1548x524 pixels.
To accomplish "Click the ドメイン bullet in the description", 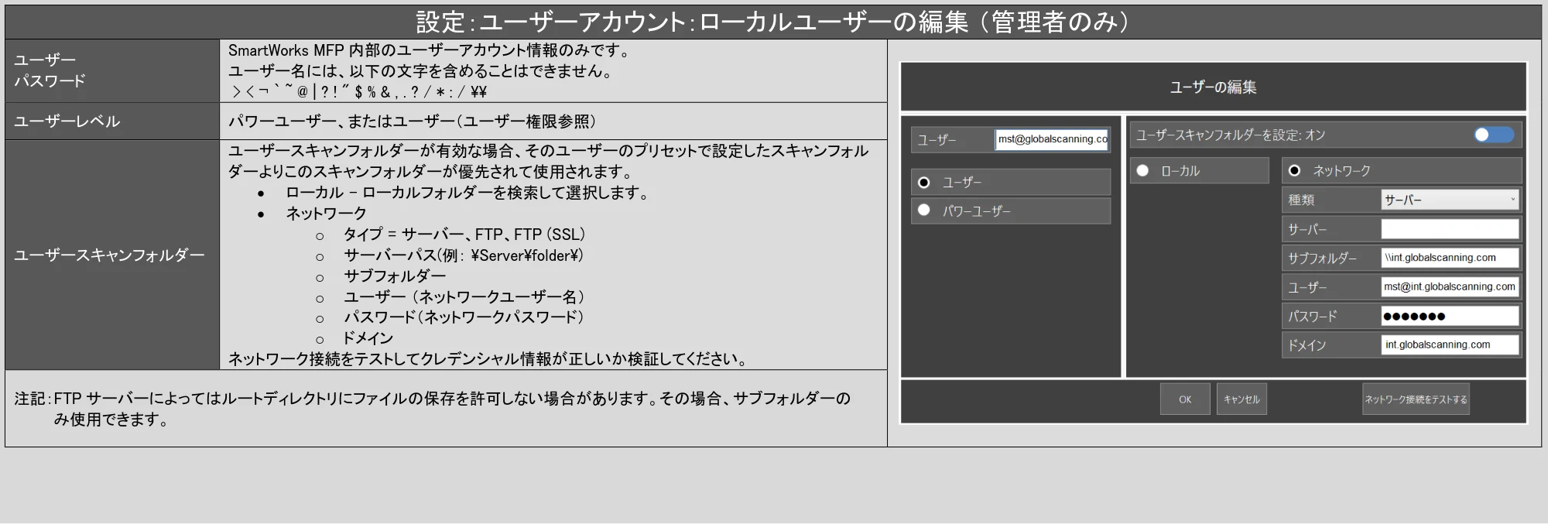I will [x=368, y=338].
